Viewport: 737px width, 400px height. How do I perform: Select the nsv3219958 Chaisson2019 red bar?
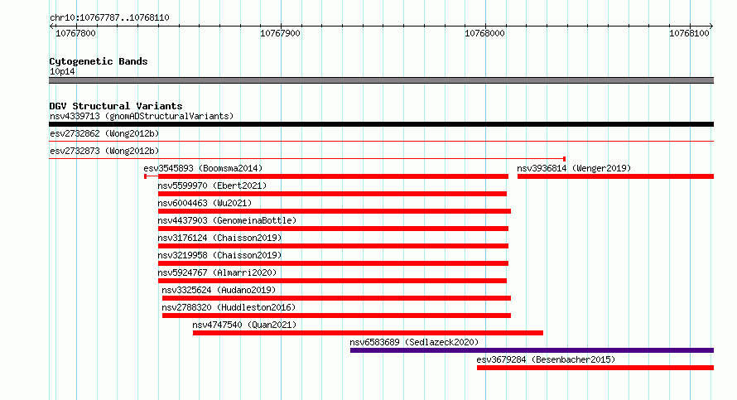[333, 263]
